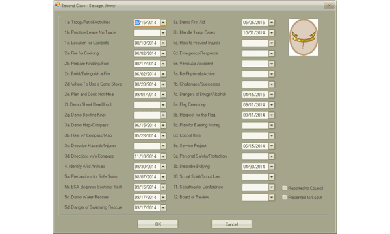Click the 10/01/2014 date for 6b Handle 'hurry' Cases

[255, 33]
